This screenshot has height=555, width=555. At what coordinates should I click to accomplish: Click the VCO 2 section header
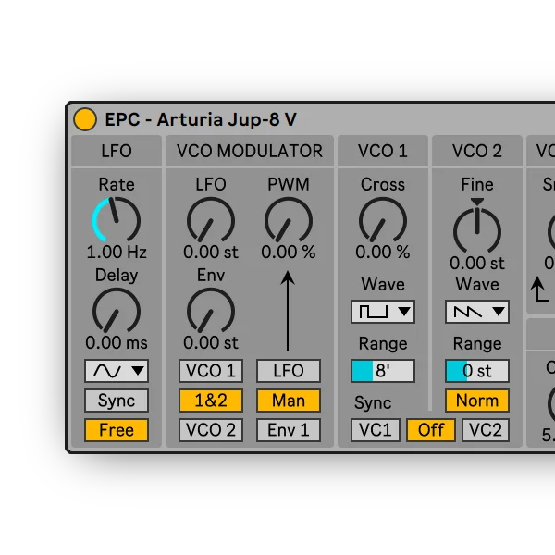pyautogui.click(x=477, y=151)
